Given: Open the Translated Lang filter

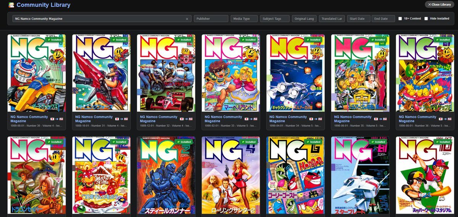Looking at the screenshot, I should coord(332,18).
